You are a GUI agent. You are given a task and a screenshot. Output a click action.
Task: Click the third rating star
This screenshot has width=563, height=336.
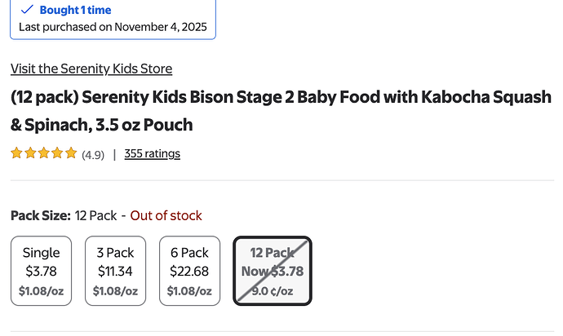[44, 153]
